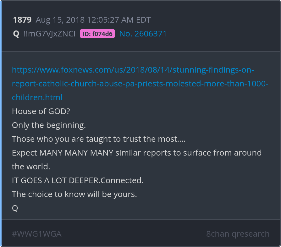The height and width of the screenshot is (247, 281).
Task: Click the Q signature ending the post
Action: (15, 208)
